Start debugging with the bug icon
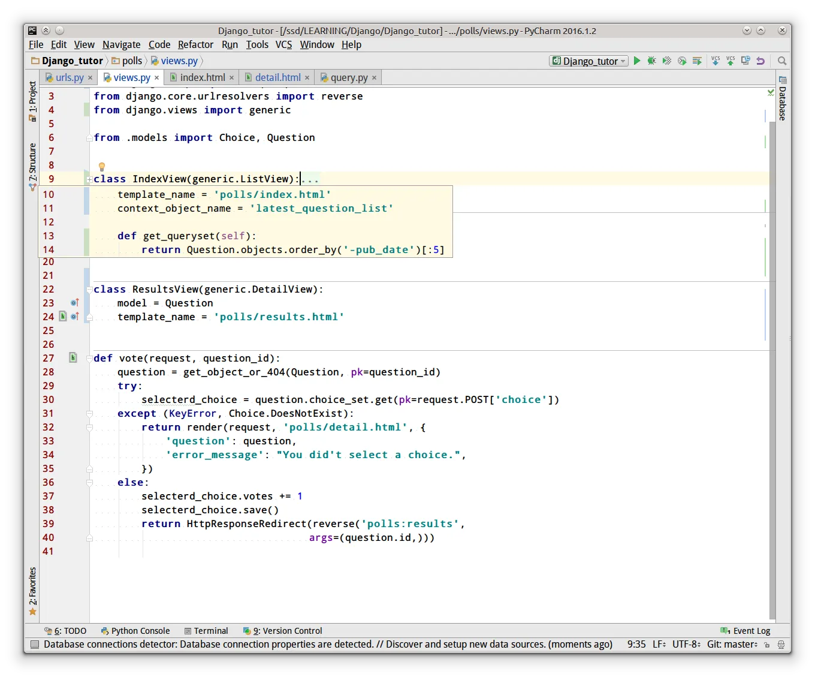 651,61
